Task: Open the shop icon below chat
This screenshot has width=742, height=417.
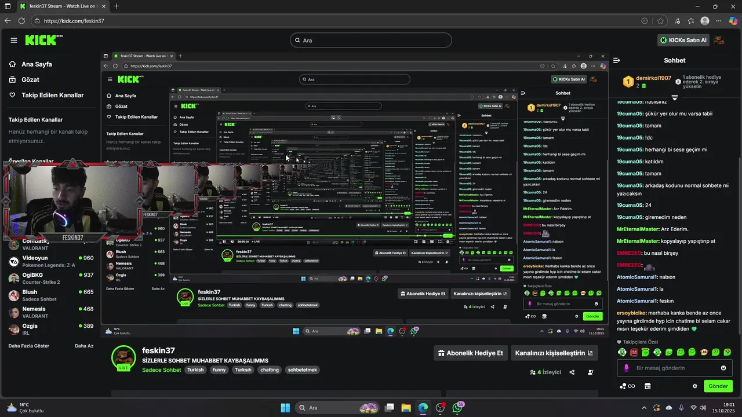Action: tap(648, 386)
